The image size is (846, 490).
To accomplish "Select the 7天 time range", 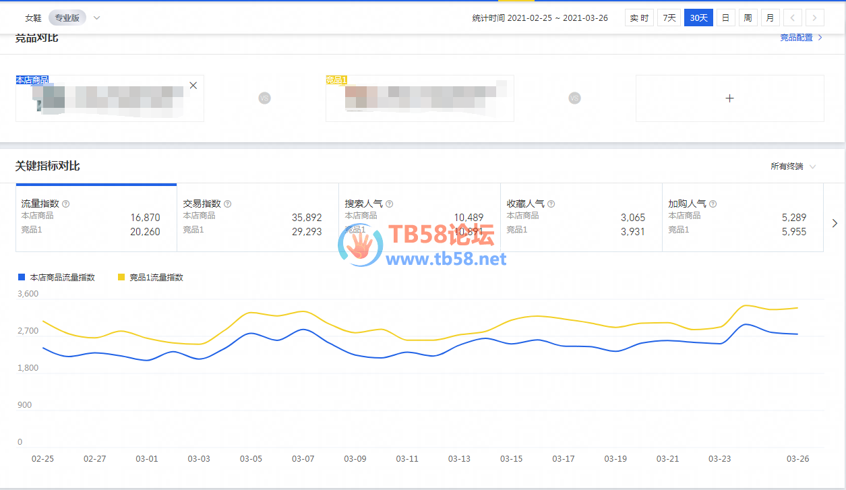I will click(x=669, y=18).
